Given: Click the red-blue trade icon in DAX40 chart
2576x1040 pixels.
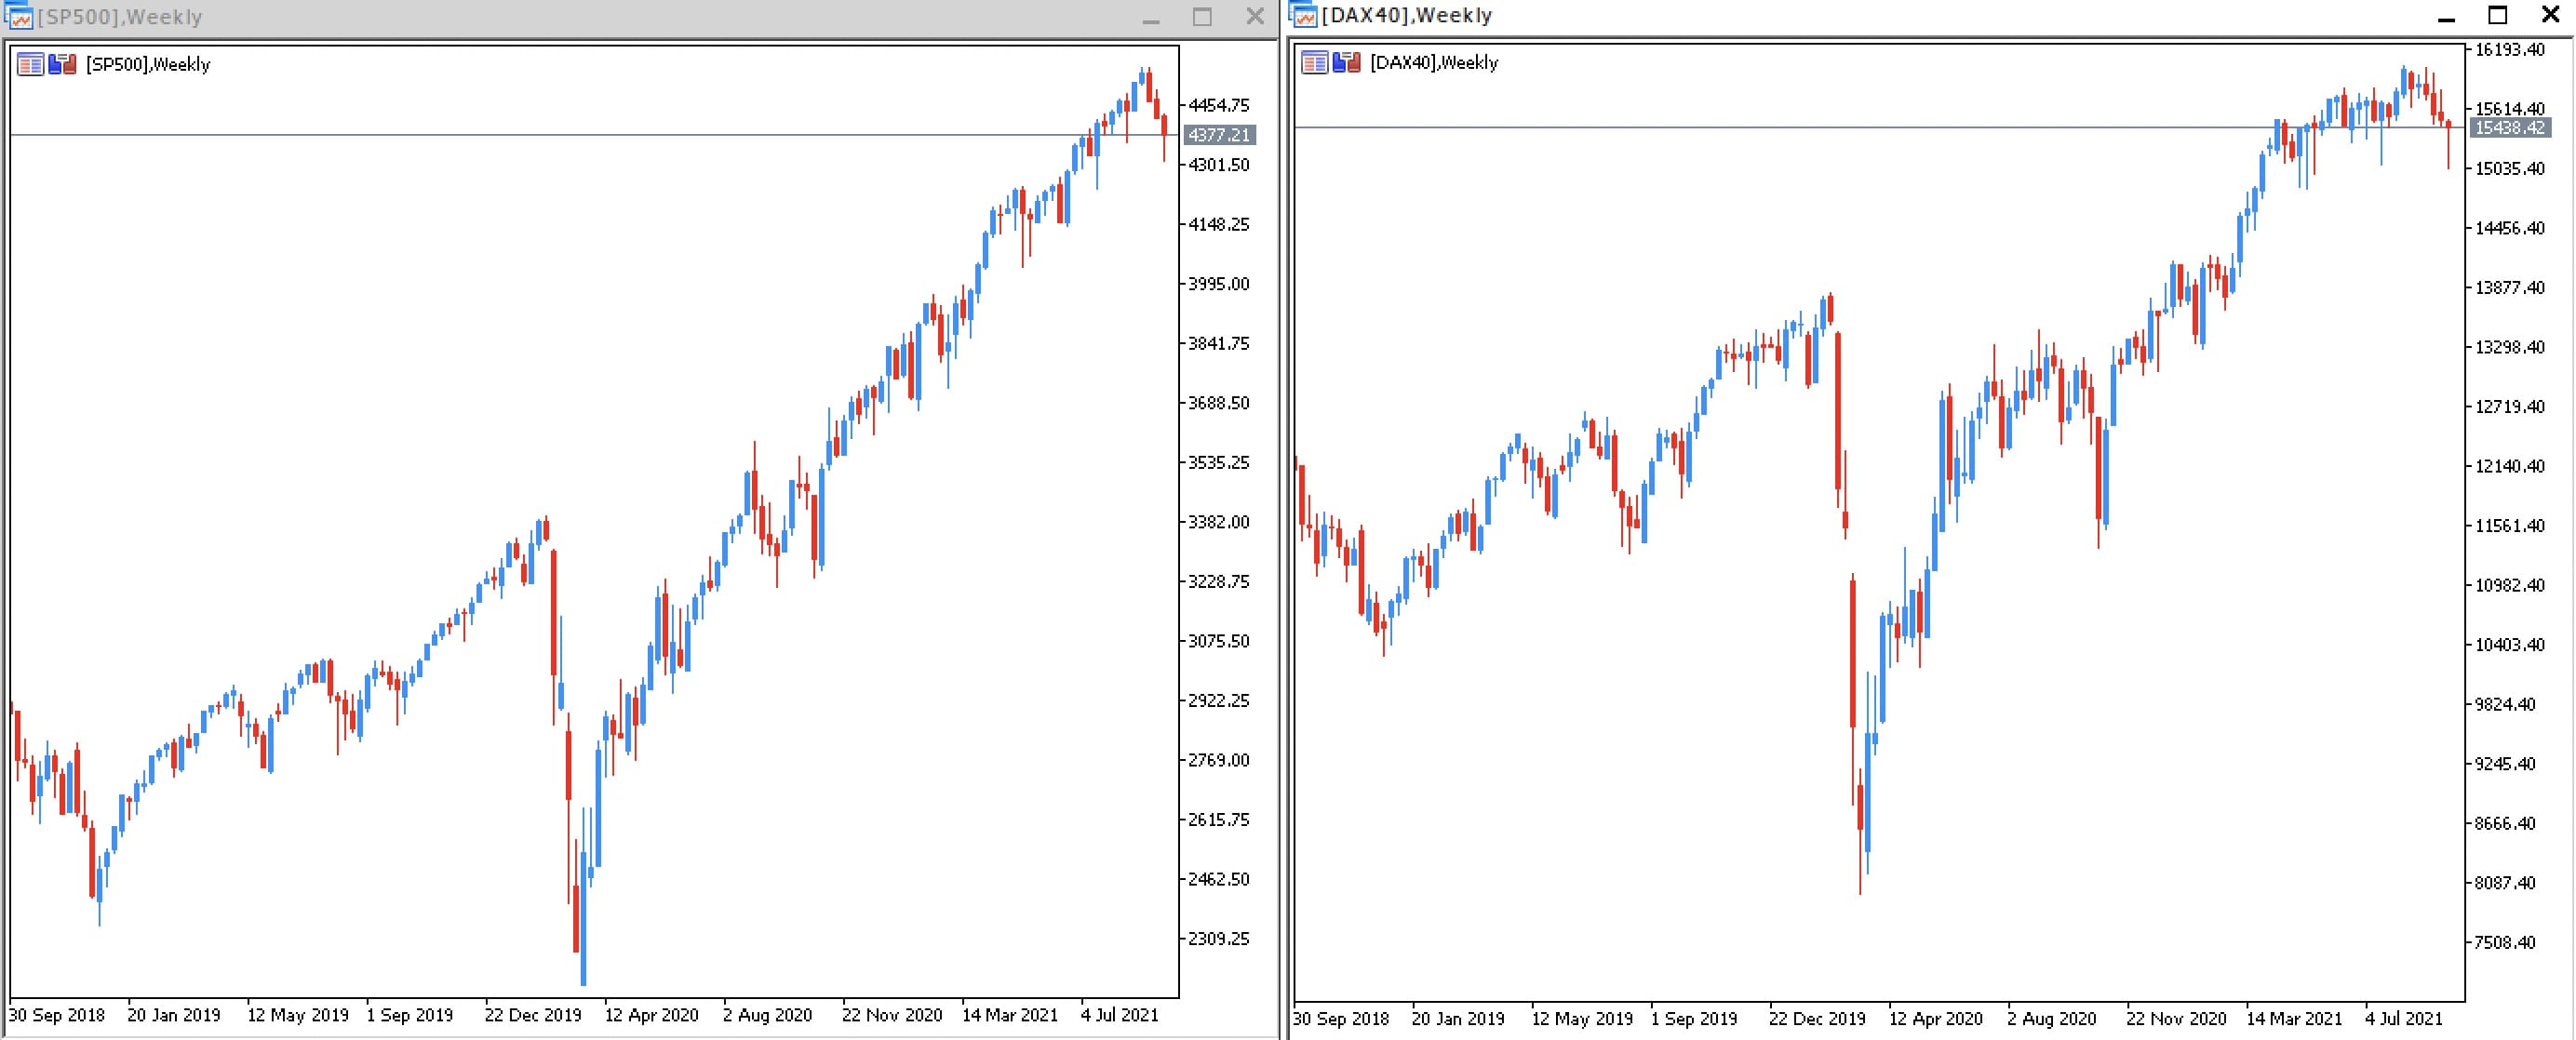Looking at the screenshot, I should 1347,63.
